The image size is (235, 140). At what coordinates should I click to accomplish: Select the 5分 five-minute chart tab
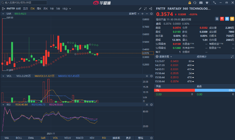click(58, 9)
